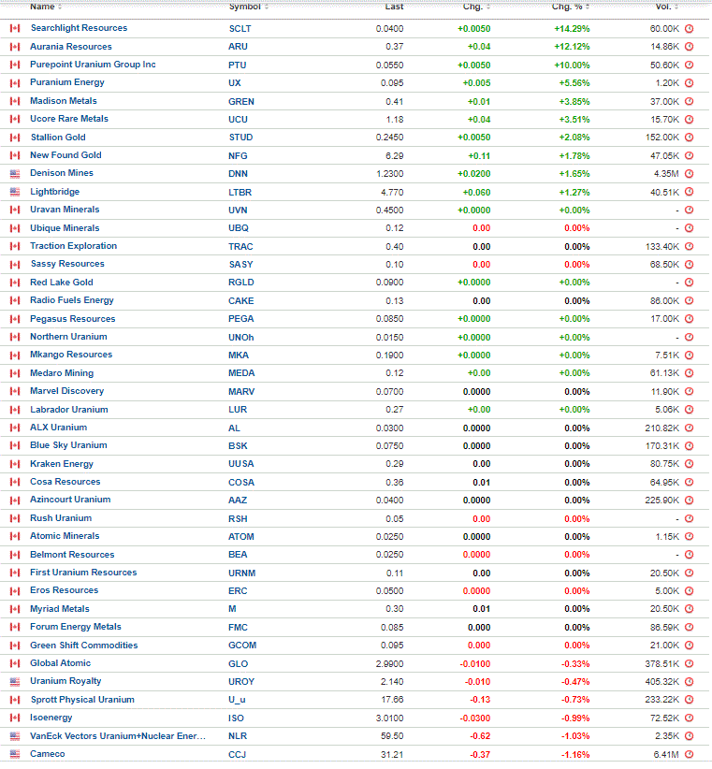This screenshot has width=712, height=769.
Task: Sort table by Name column arrows
Action: coord(60,7)
